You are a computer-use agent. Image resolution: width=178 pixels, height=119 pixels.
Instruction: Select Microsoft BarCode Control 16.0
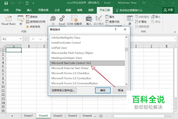pos(87,63)
